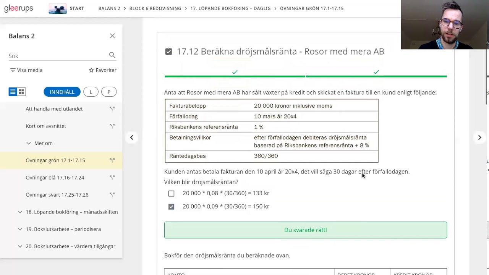Open Övningar svart 17.25-17.28
The width and height of the screenshot is (489, 275).
57,195
